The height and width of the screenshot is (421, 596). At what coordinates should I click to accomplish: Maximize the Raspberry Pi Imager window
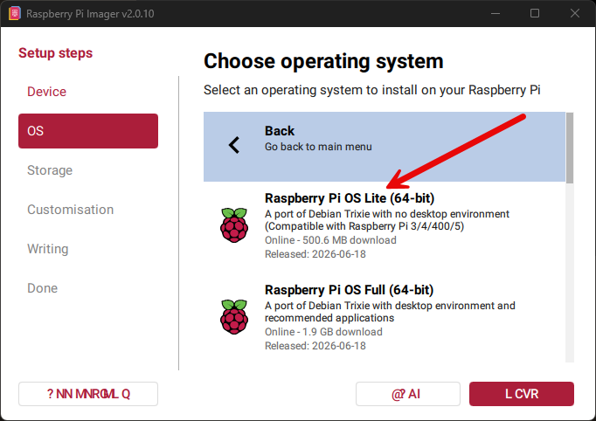tap(535, 13)
